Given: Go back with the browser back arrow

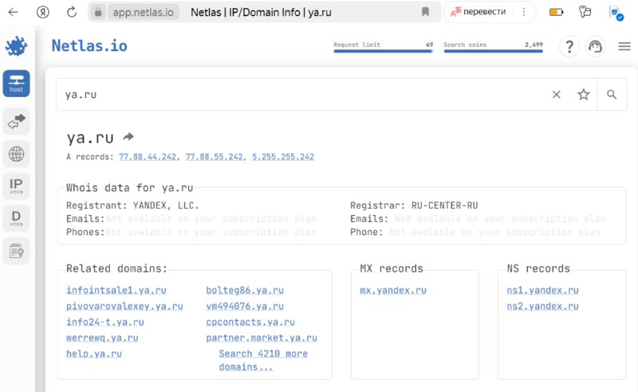Looking at the screenshot, I should (x=13, y=12).
